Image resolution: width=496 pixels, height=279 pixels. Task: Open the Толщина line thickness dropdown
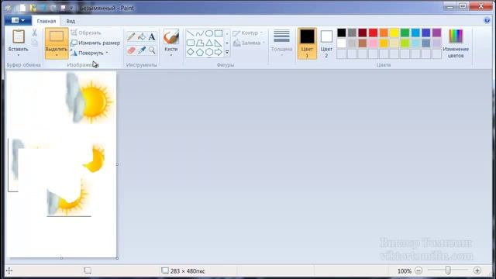coord(281,43)
